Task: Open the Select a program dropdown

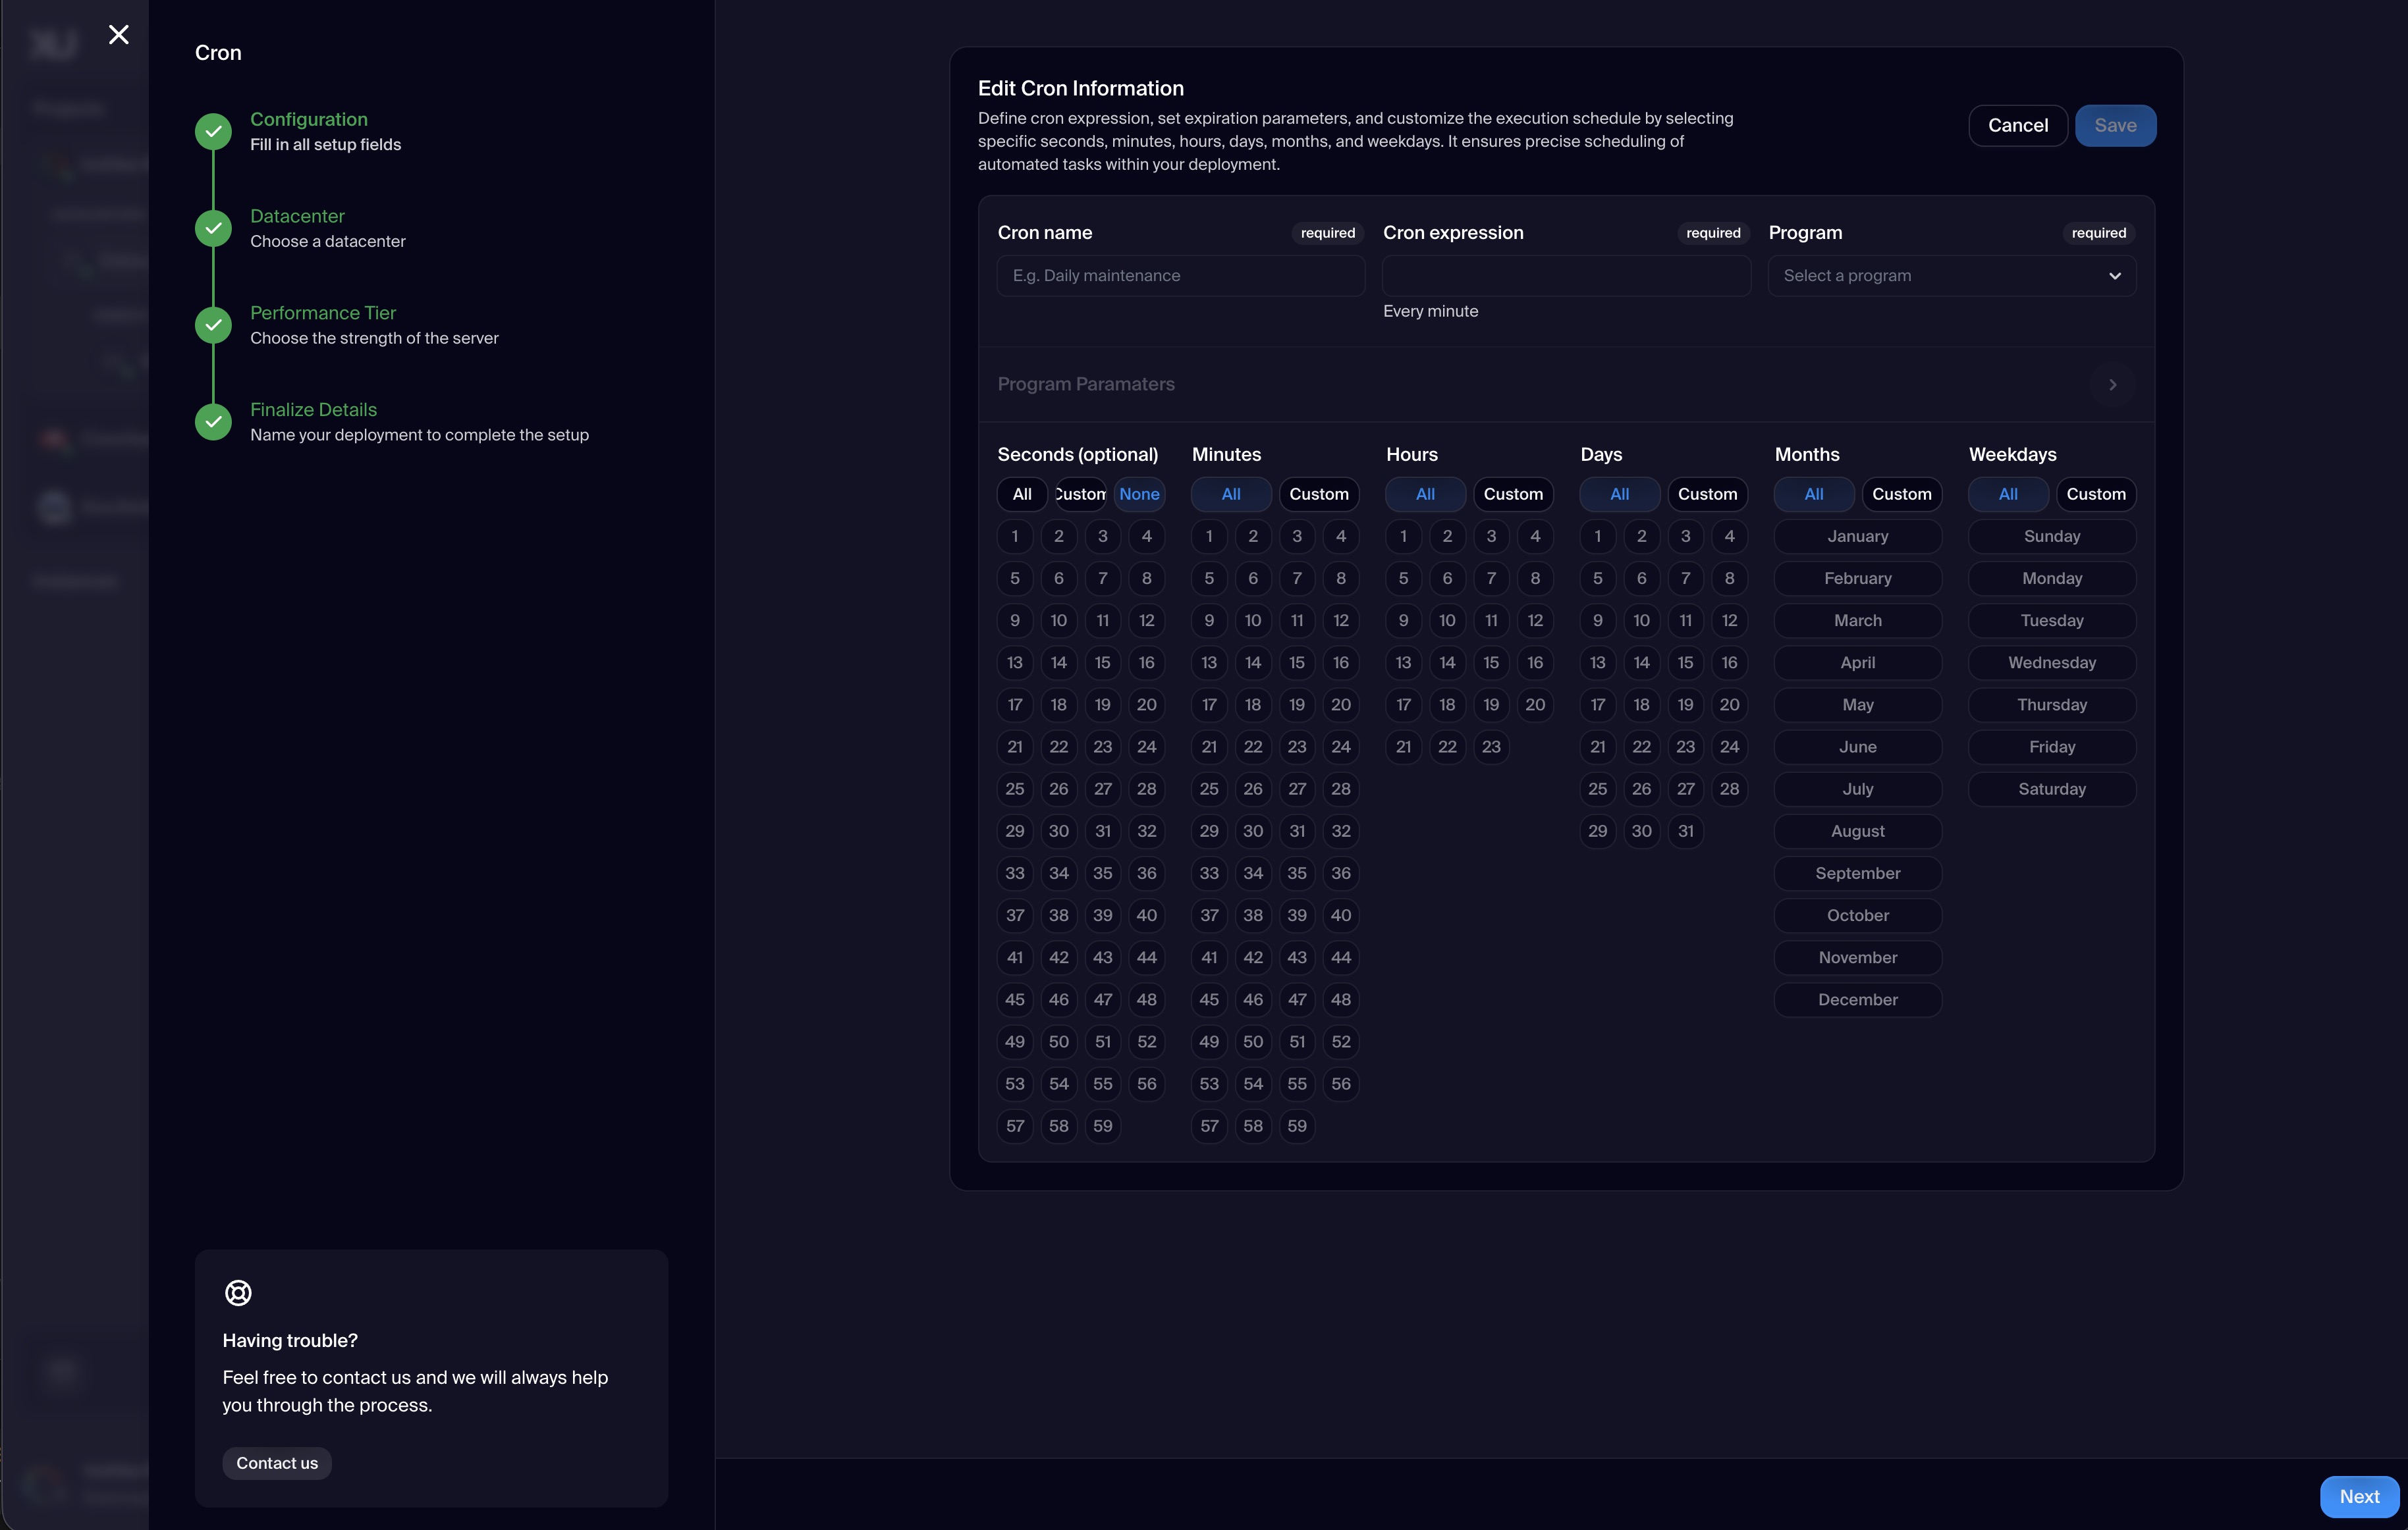Action: (1952, 276)
